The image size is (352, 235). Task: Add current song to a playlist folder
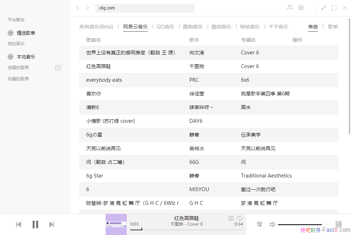click(x=231, y=218)
